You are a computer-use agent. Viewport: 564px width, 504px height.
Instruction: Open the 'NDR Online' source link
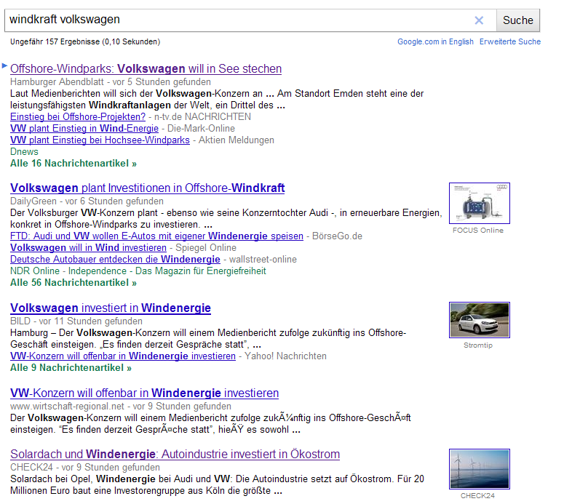pyautogui.click(x=34, y=271)
